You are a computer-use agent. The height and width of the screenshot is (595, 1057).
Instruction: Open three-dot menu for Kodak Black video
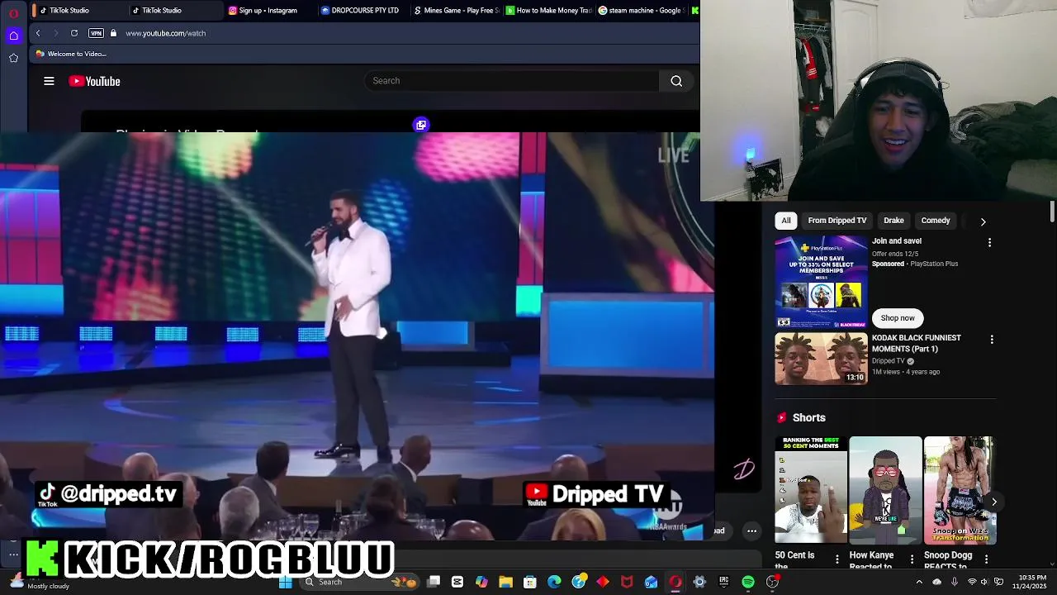coord(992,339)
